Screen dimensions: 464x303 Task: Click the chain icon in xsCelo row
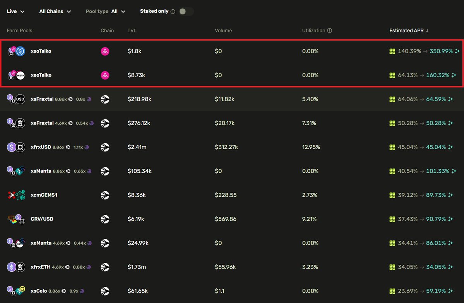pyautogui.click(x=105, y=291)
